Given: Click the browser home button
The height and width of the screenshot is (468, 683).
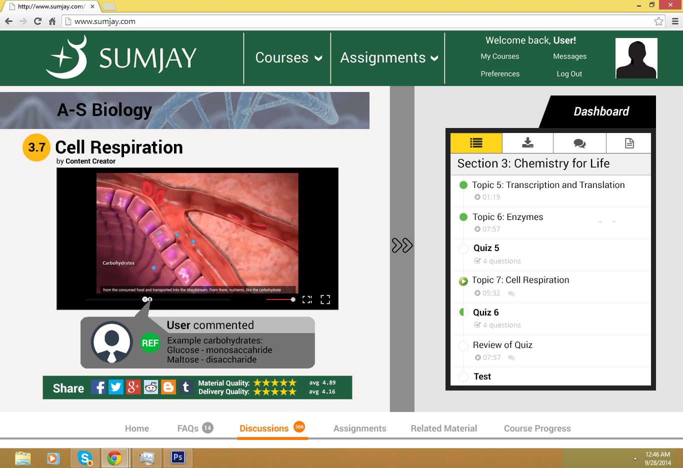Looking at the screenshot, I should [52, 21].
